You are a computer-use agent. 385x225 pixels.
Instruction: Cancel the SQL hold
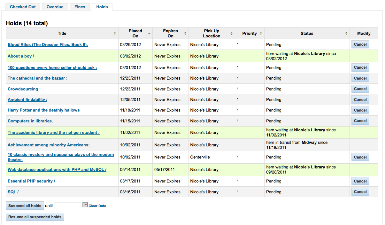click(360, 192)
